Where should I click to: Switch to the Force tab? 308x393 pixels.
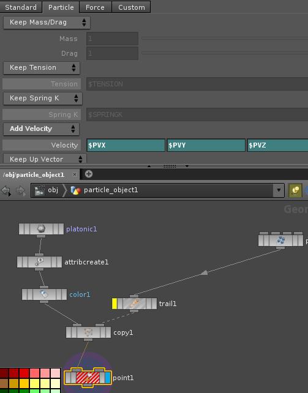click(x=96, y=7)
